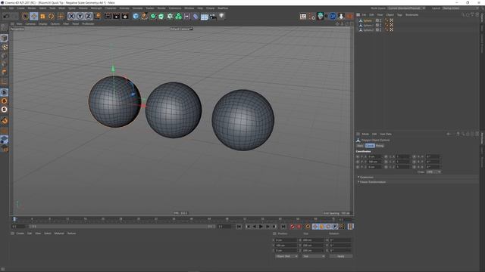The height and width of the screenshot is (272, 485).
Task: Select the Move tool
Action: (34, 16)
